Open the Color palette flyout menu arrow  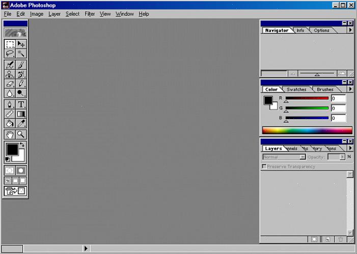coord(350,89)
